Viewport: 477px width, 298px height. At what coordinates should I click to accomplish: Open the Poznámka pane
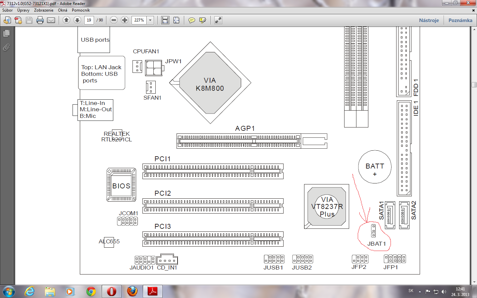pyautogui.click(x=460, y=20)
